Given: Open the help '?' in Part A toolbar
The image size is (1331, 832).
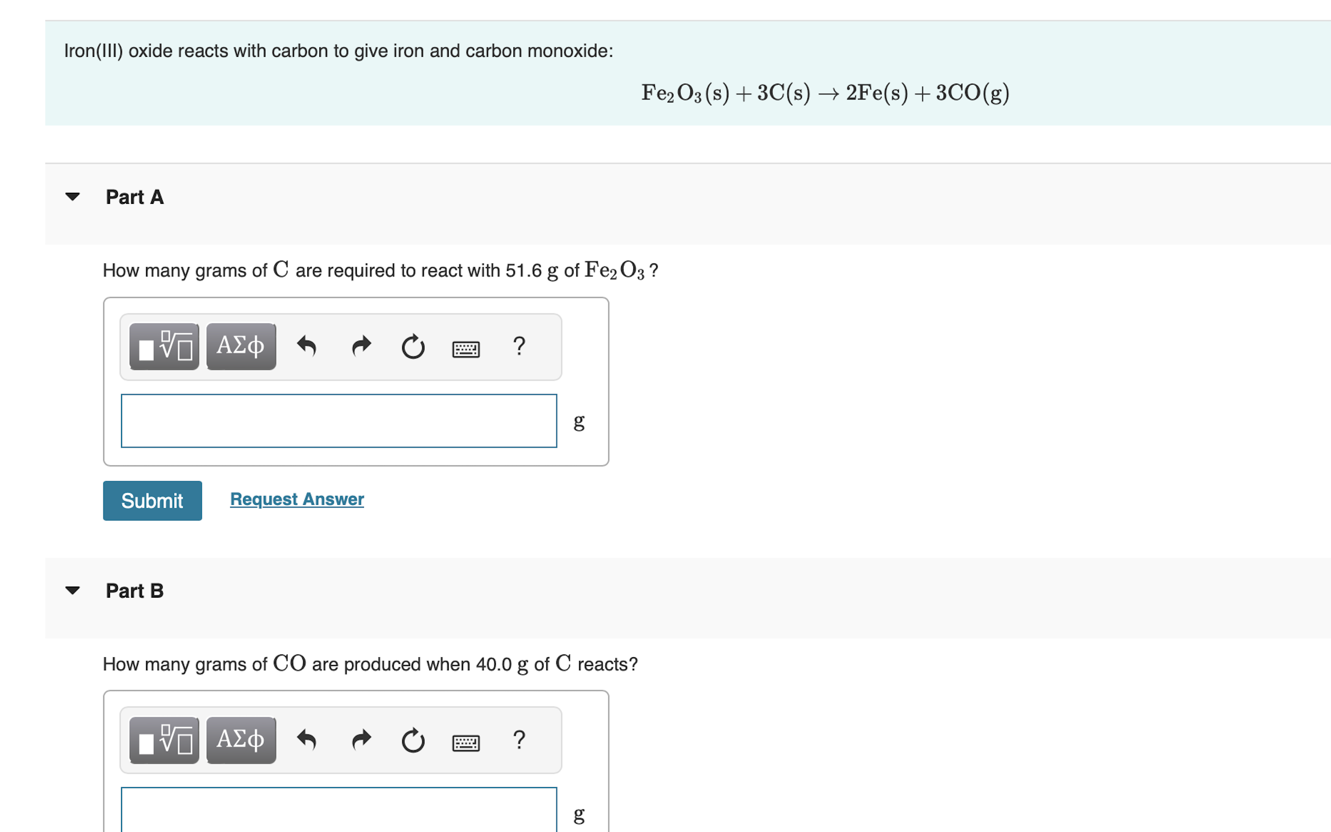Looking at the screenshot, I should click(519, 346).
